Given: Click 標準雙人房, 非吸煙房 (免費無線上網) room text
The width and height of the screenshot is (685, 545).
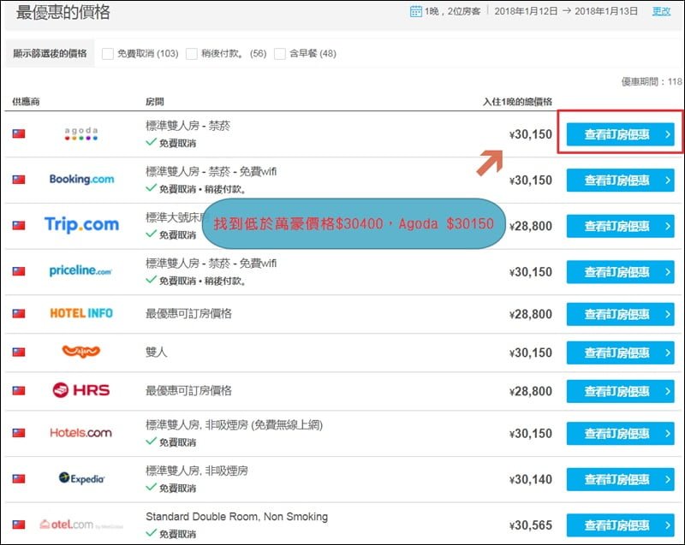Looking at the screenshot, I should [234, 424].
